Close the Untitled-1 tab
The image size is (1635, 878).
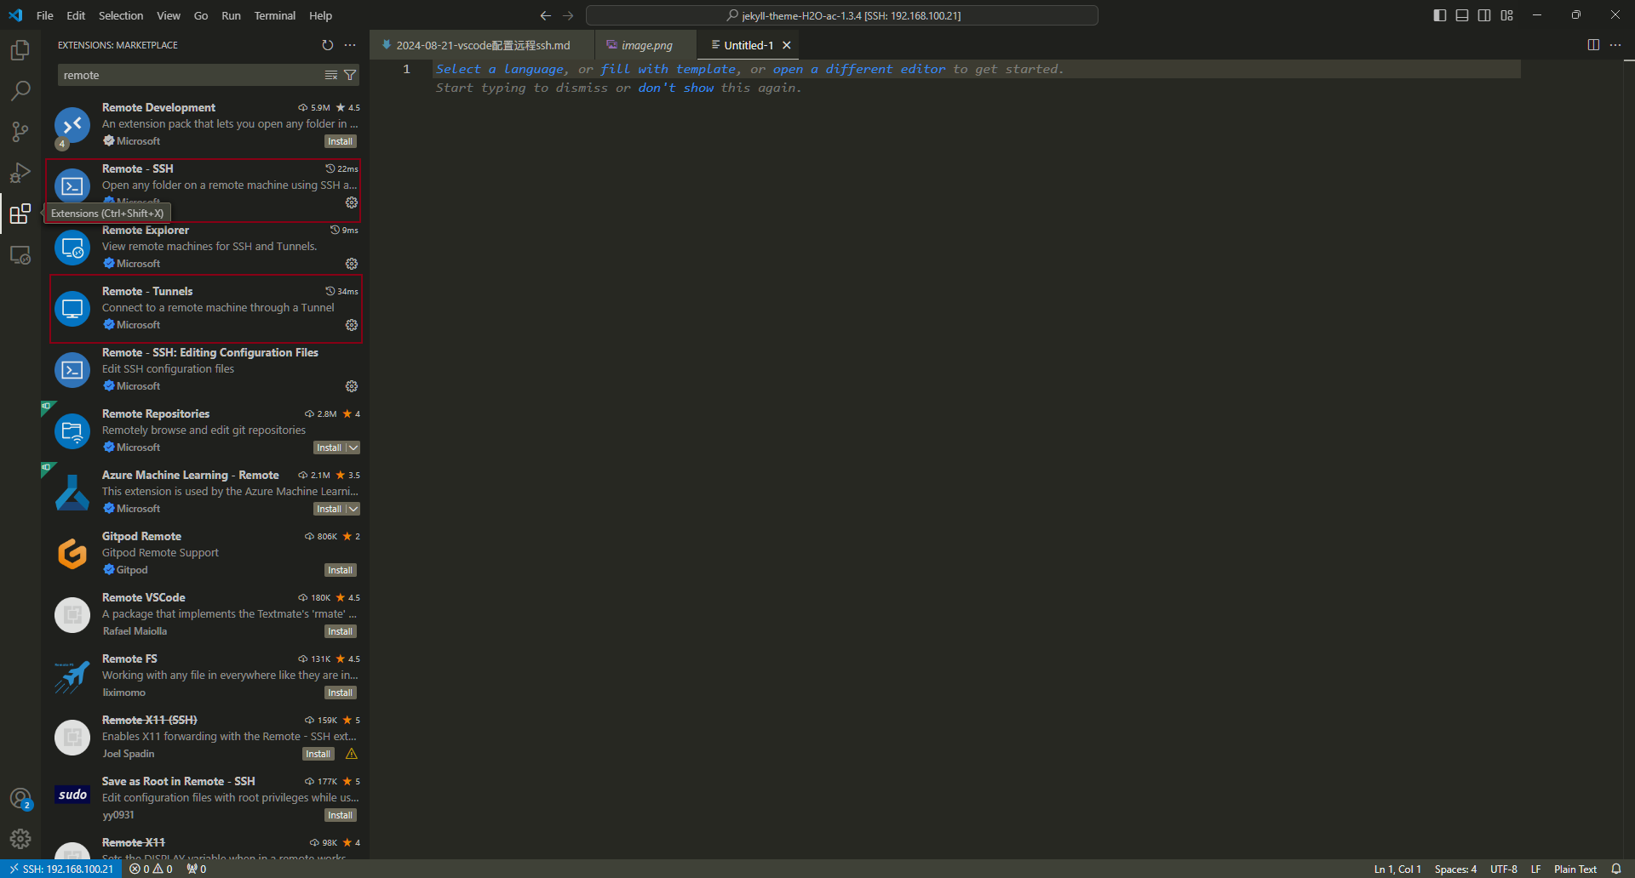click(787, 45)
